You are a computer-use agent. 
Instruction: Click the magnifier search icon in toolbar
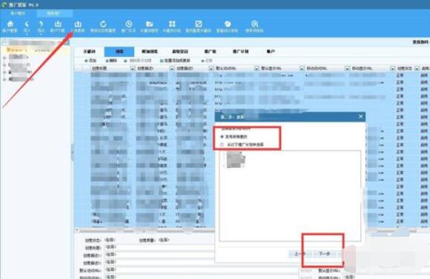tap(254, 24)
